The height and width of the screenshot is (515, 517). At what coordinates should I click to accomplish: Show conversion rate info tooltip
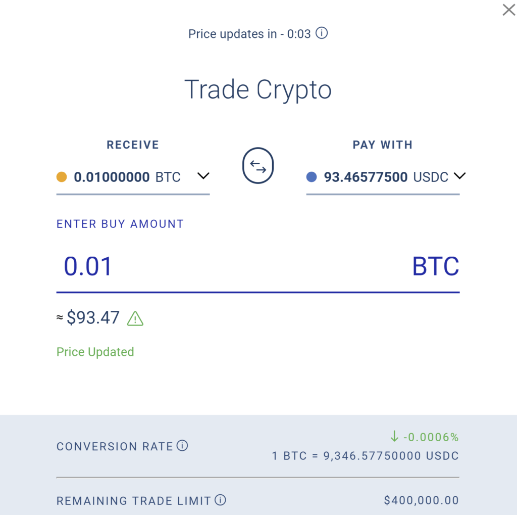tap(182, 446)
